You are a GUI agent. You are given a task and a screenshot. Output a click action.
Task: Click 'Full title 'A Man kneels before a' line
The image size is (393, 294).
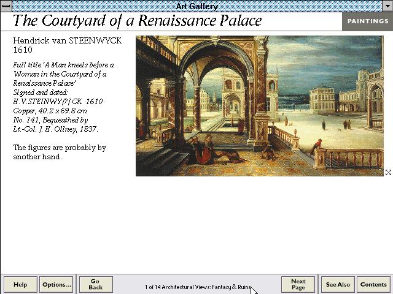63,65
